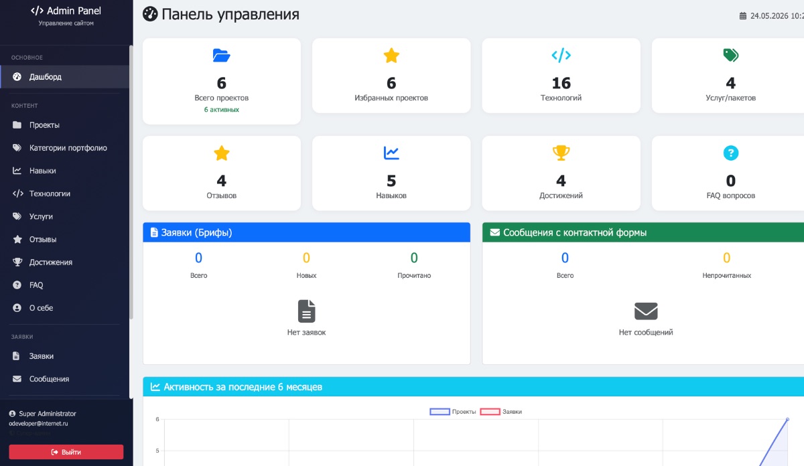The image size is (804, 466).
Task: Click the Активность за последние 6 месяцев header
Action: click(473, 386)
